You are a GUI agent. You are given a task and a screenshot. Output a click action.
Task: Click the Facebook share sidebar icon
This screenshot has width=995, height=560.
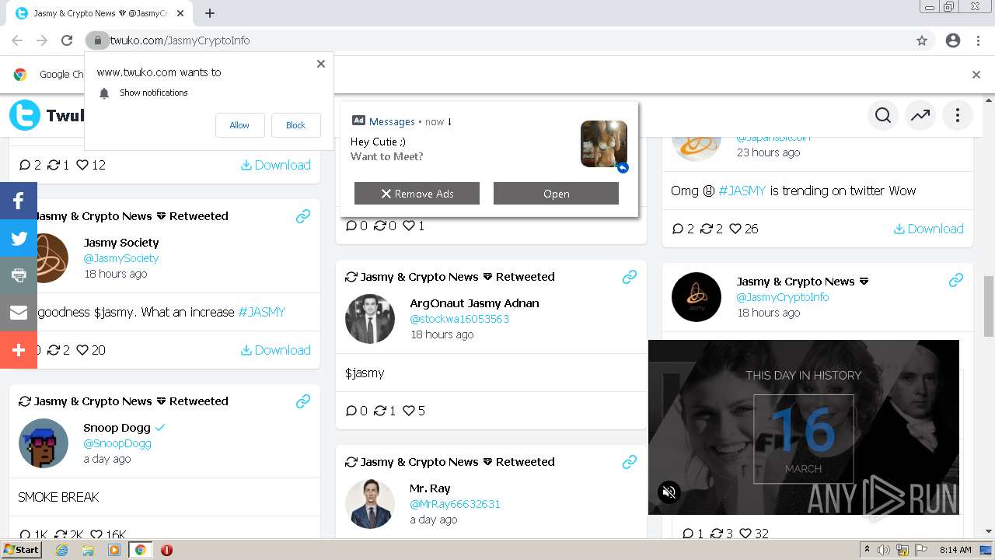pyautogui.click(x=19, y=201)
